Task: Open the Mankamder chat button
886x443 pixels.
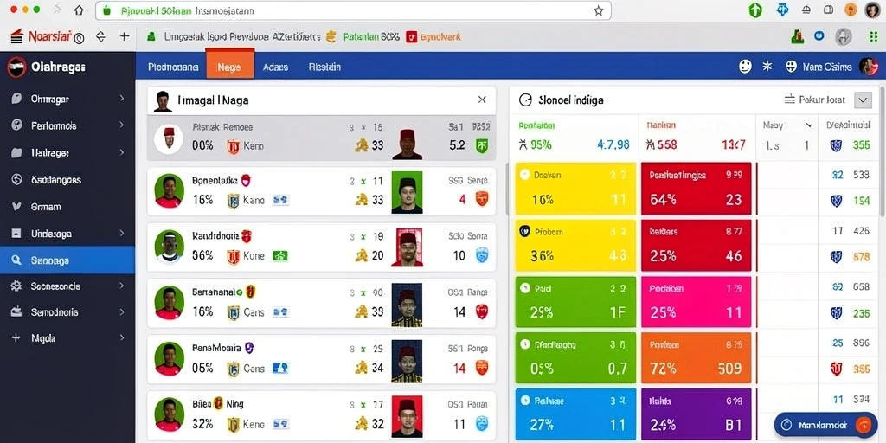Action: pyautogui.click(x=825, y=424)
